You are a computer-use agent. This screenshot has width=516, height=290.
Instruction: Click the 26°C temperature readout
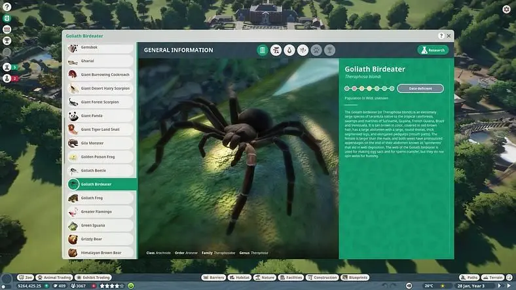tap(429, 285)
